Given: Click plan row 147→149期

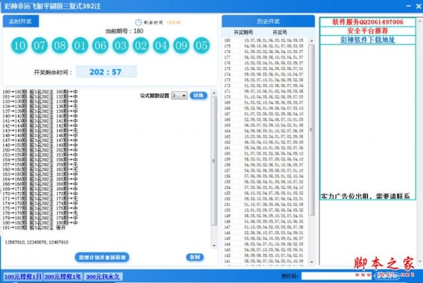Looking at the screenshot, I should point(40,140).
